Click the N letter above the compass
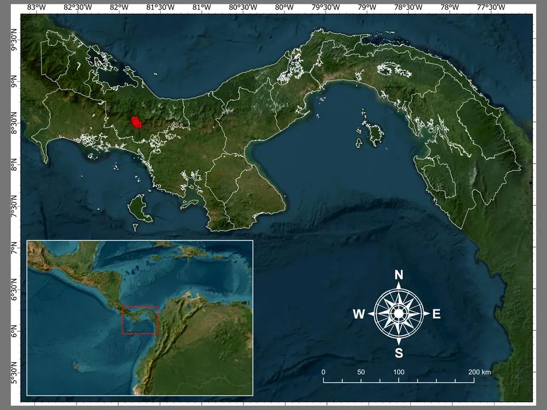The image size is (547, 410). [x=399, y=275]
